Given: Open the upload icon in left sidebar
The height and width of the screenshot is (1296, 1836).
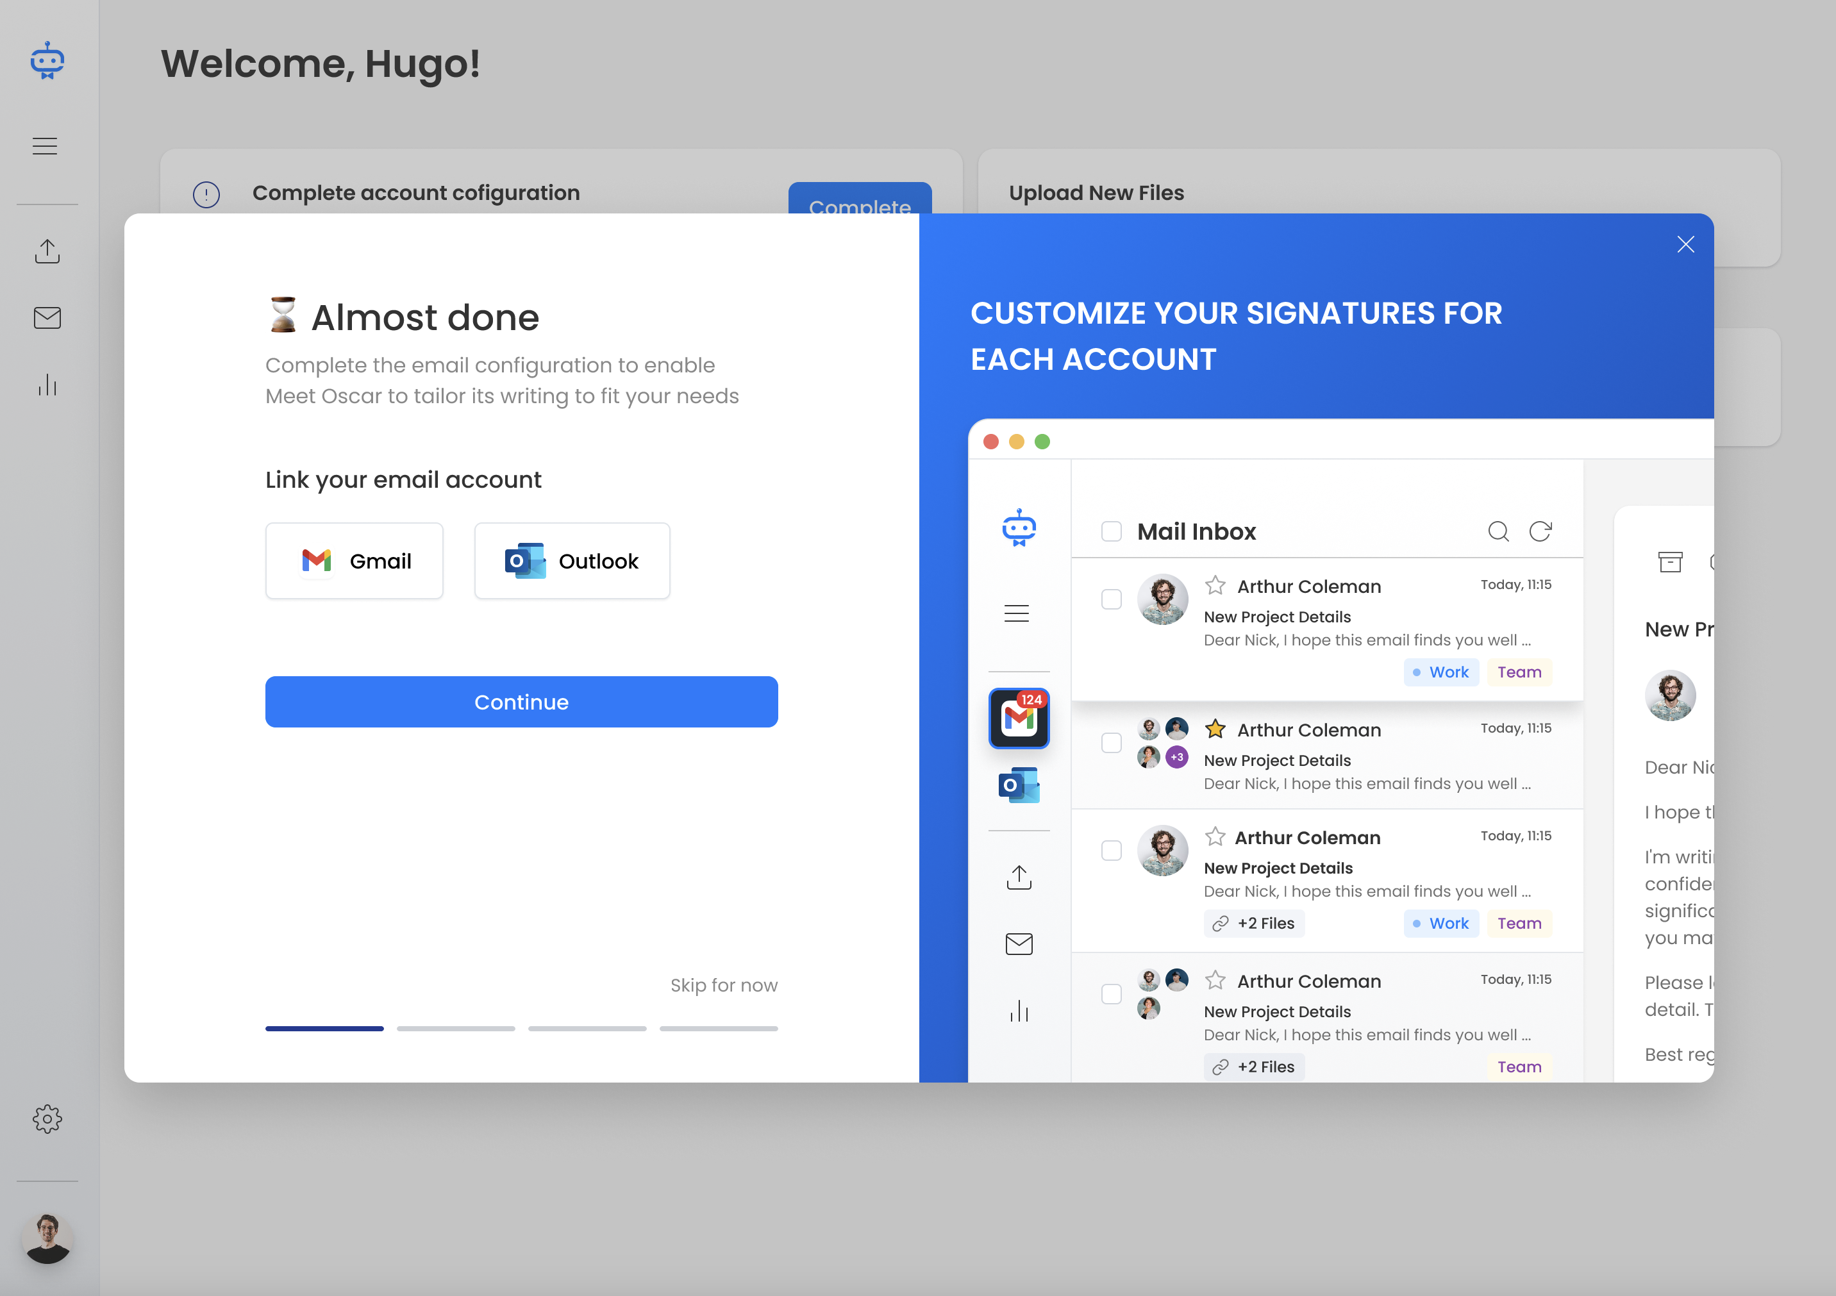Looking at the screenshot, I should (47, 251).
